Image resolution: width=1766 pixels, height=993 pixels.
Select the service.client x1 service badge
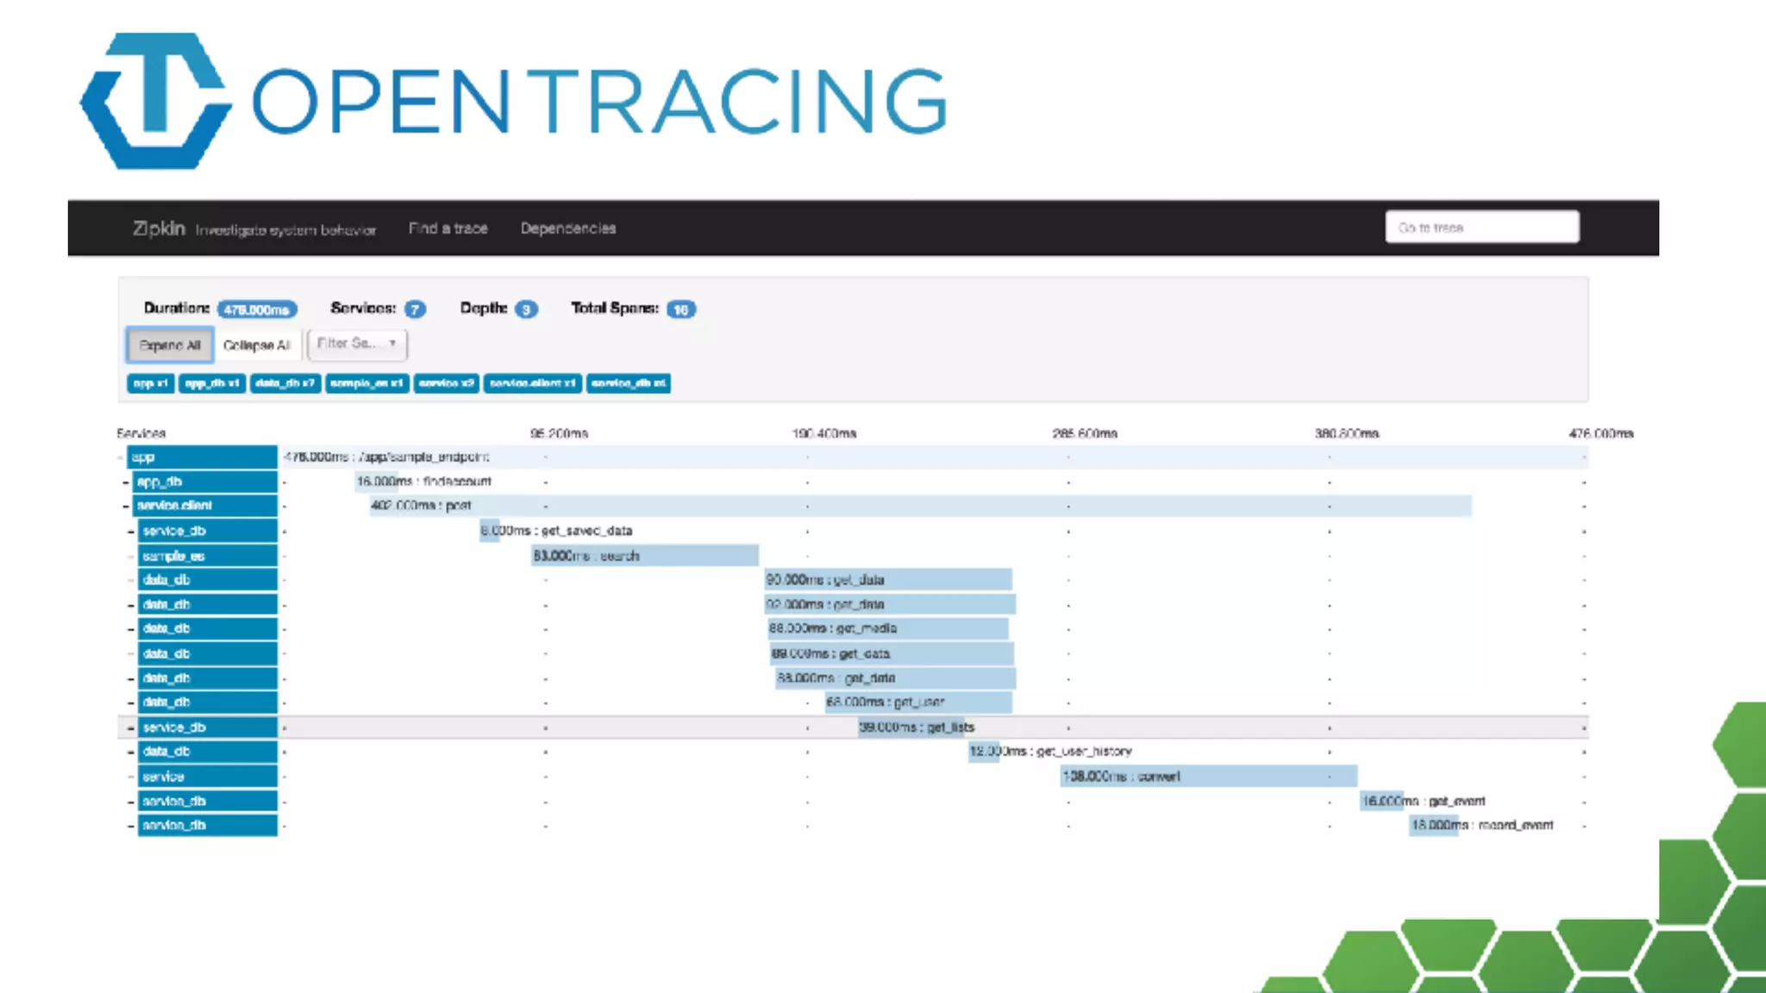point(532,384)
